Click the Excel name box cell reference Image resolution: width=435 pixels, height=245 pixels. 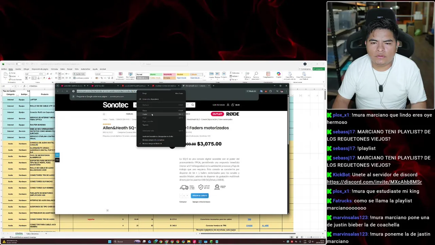tap(6, 86)
